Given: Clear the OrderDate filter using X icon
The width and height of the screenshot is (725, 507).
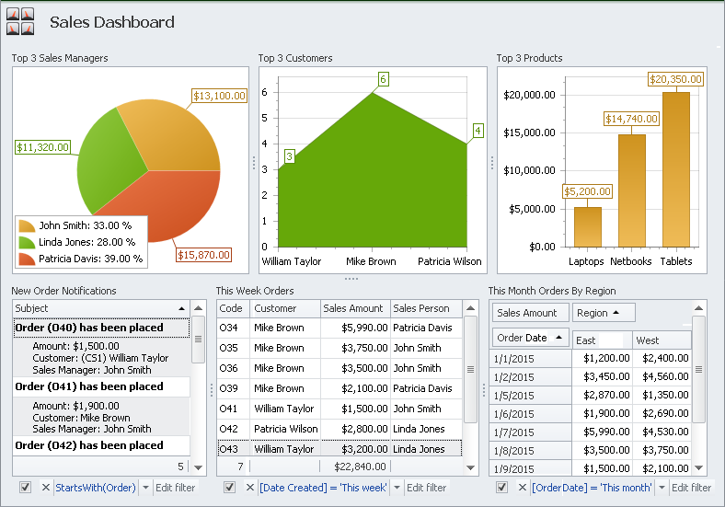Looking at the screenshot, I should pos(522,488).
